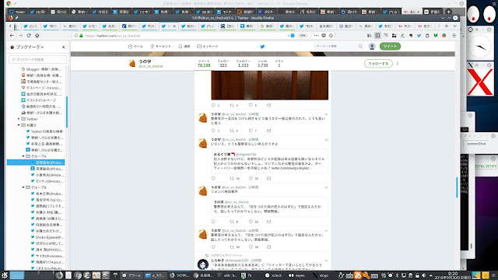Open new tab in Chrome window

448,12
